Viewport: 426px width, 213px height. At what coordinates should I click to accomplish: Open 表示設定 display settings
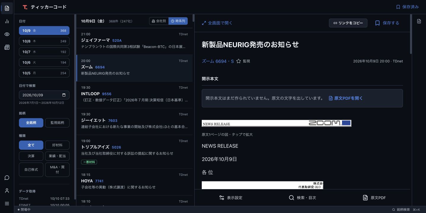(x=231, y=198)
